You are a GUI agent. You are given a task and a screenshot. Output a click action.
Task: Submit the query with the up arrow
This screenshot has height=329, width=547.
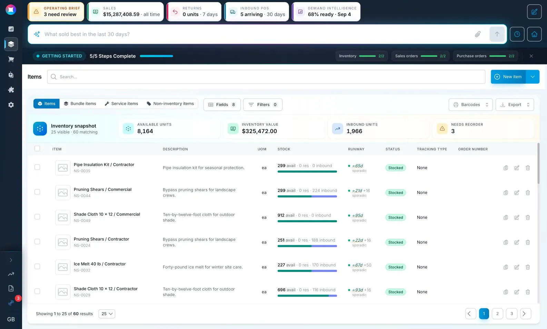[497, 34]
